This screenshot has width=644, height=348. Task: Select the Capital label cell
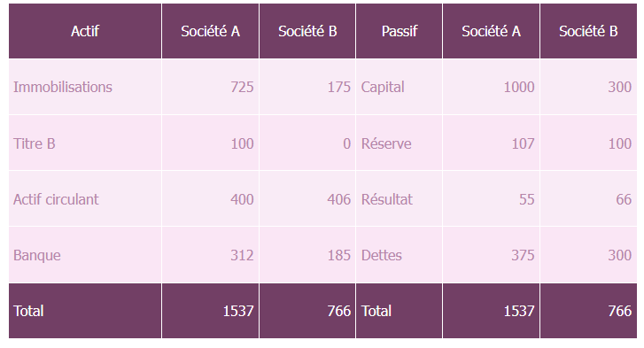point(400,87)
